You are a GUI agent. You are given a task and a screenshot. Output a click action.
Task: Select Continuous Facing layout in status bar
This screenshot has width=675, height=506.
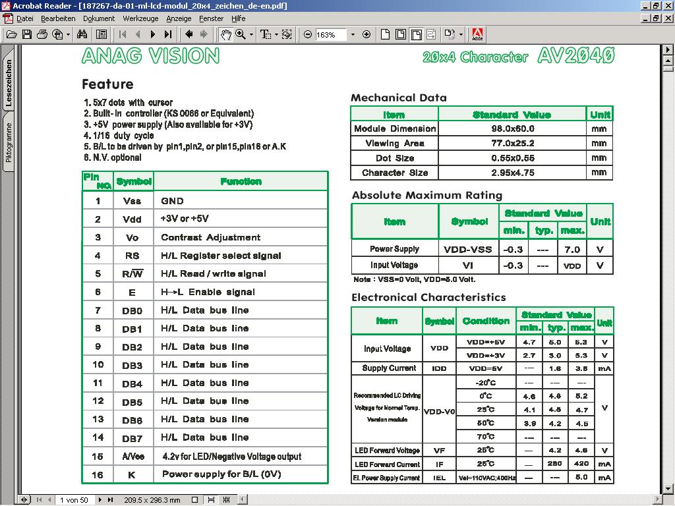(x=227, y=499)
